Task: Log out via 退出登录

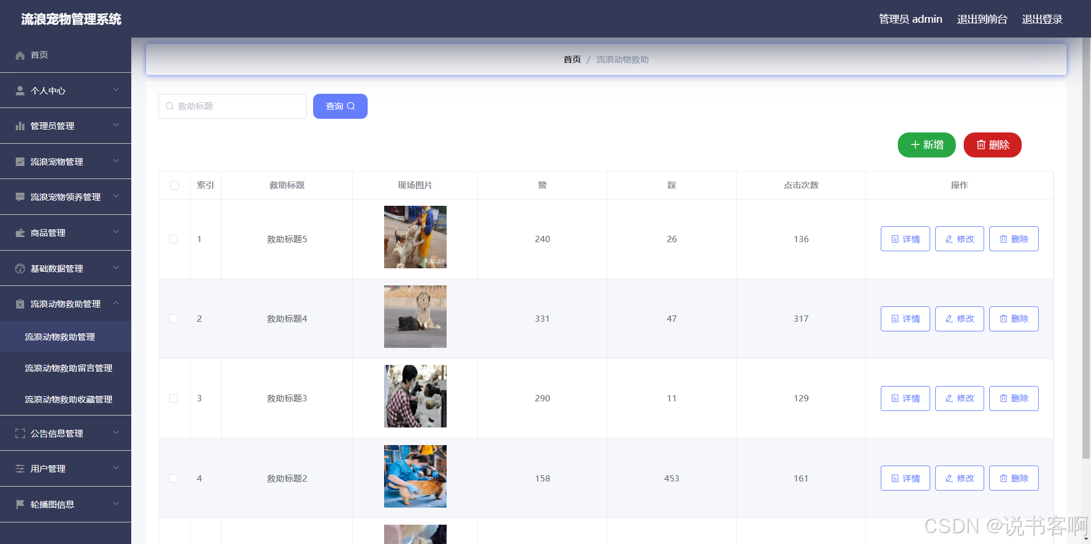Action: coord(1042,19)
